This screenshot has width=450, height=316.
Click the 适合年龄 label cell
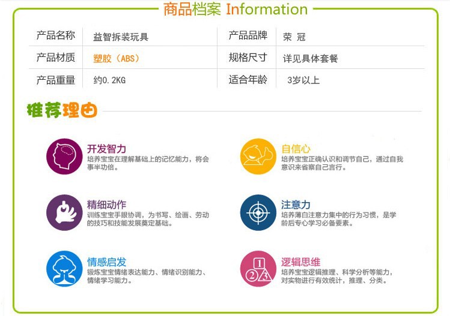[248, 80]
